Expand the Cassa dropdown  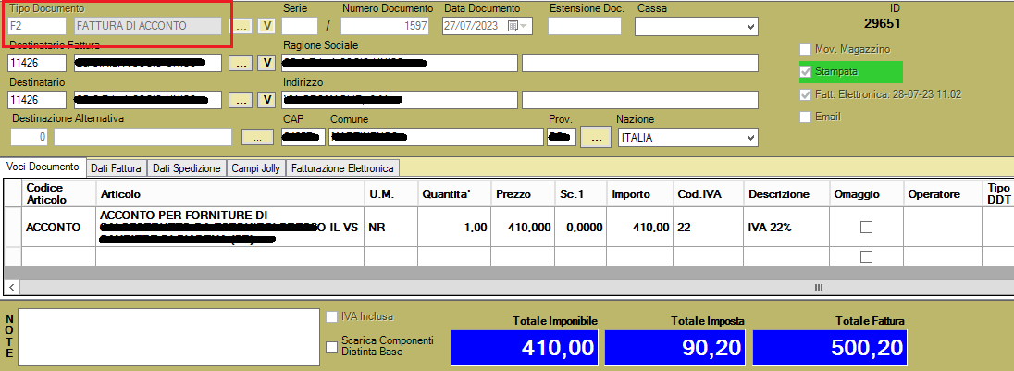749,26
